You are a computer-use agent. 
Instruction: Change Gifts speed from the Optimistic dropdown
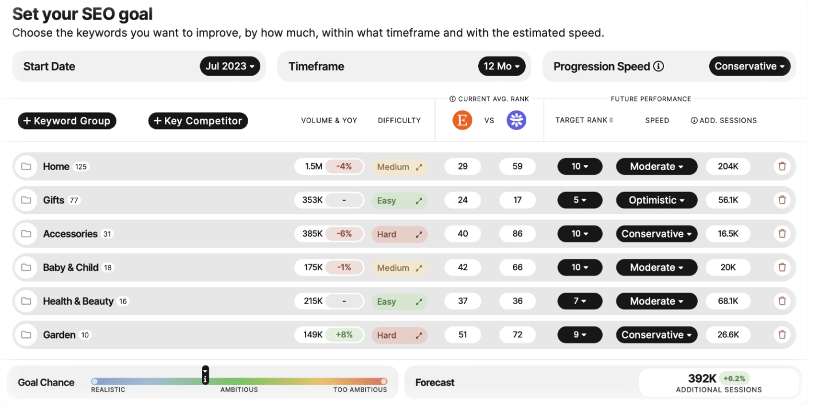656,200
